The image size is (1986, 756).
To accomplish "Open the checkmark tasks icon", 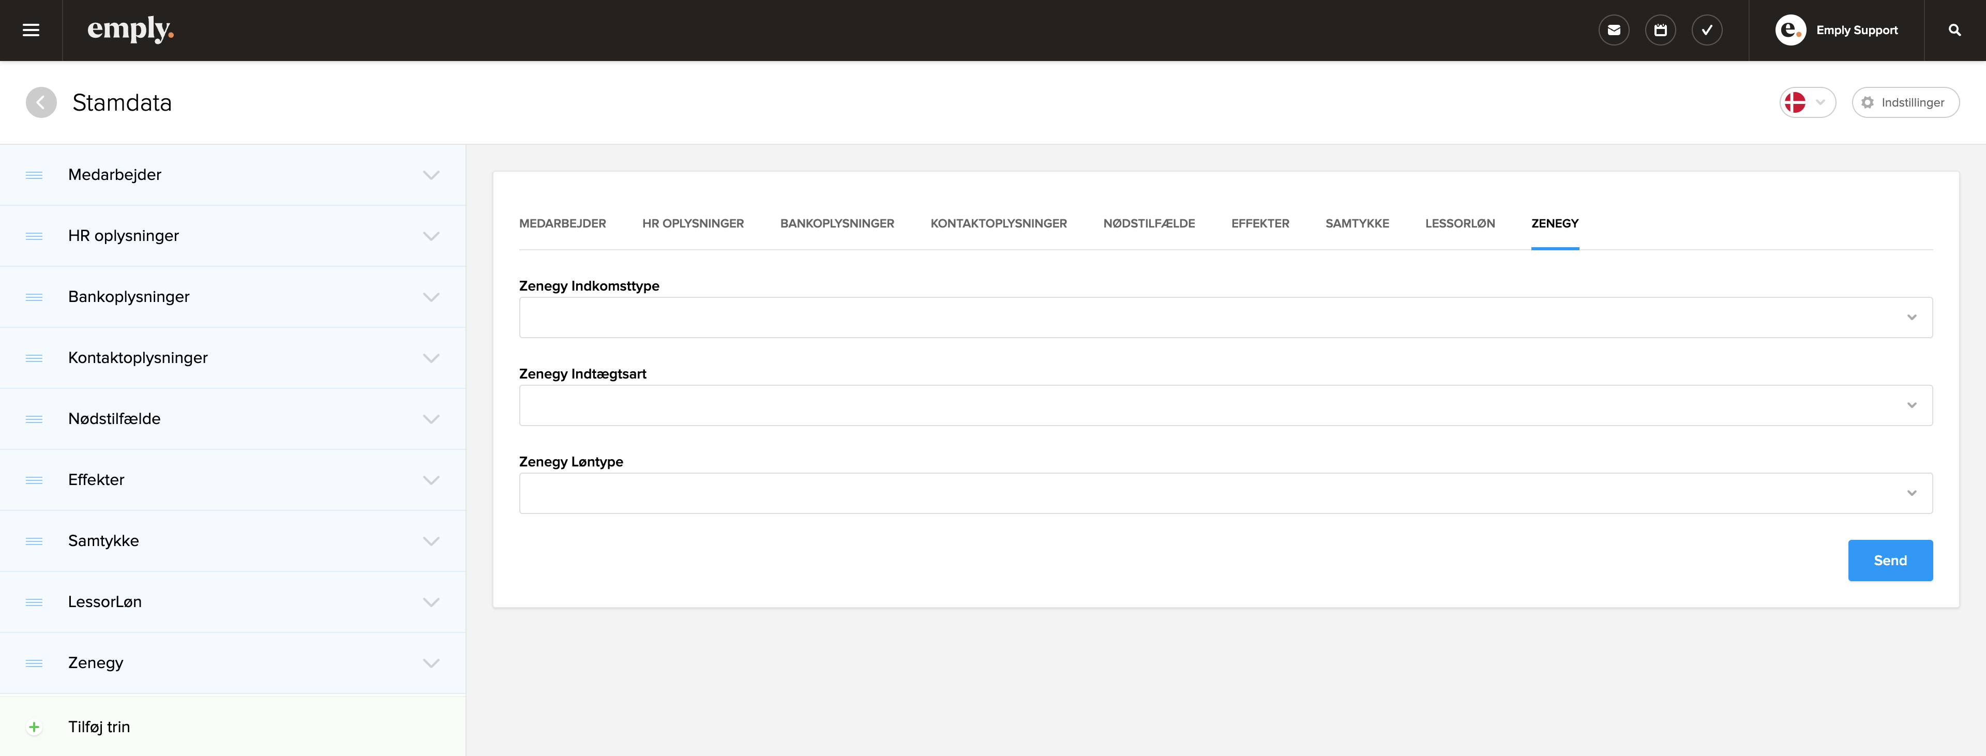I will coord(1707,30).
